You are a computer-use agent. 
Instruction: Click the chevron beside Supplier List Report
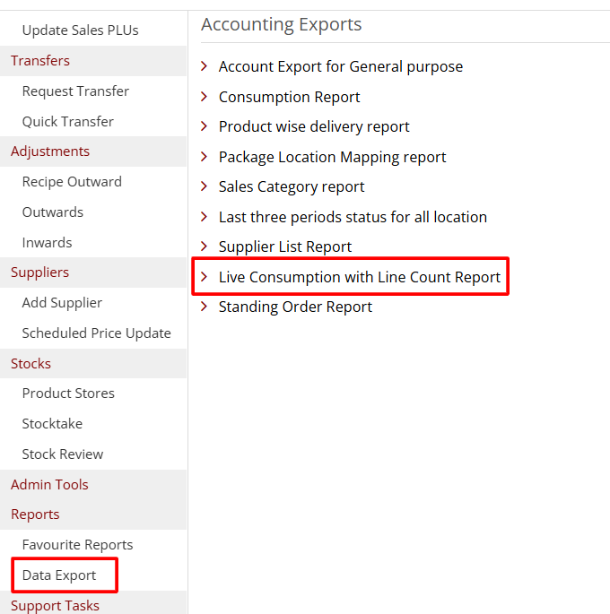point(205,246)
